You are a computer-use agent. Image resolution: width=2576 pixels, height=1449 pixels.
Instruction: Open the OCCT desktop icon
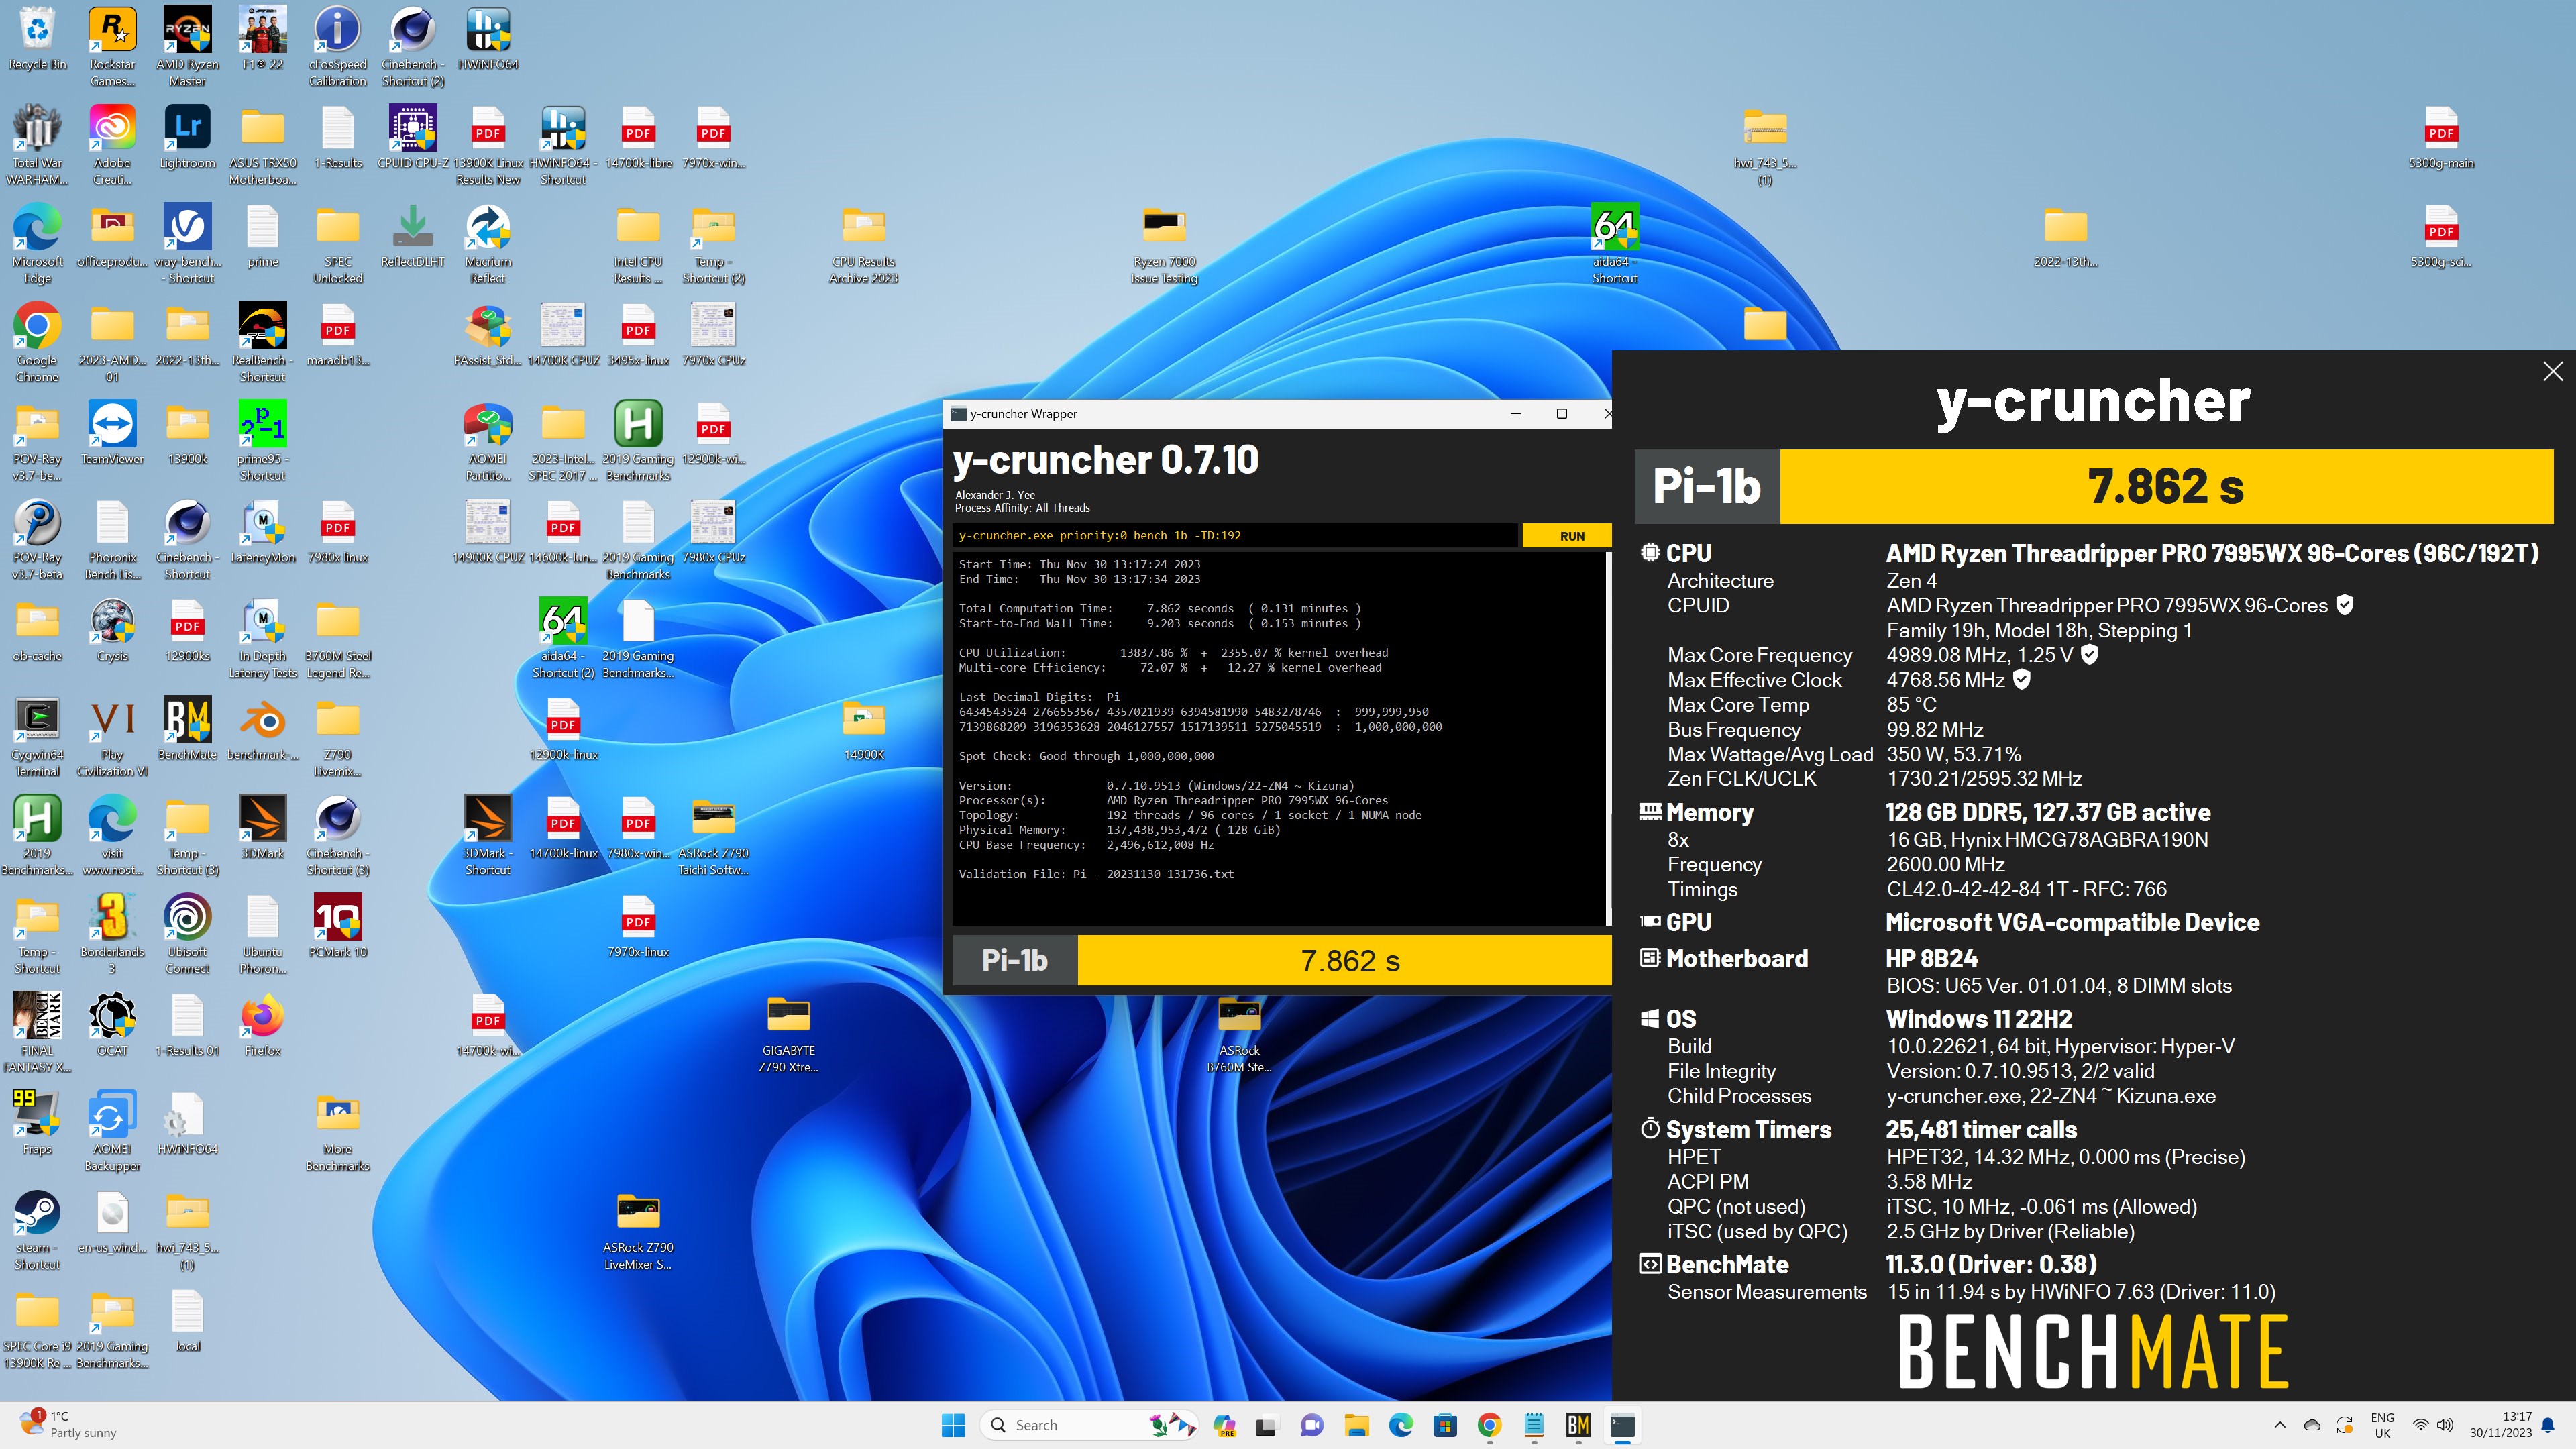click(x=113, y=1025)
